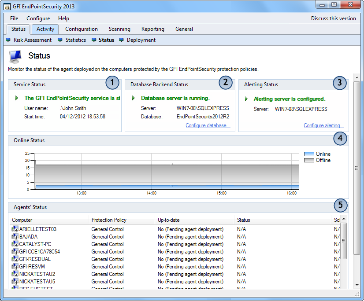Open the Deployment sub-tab
The image size is (364, 301).
141,40
